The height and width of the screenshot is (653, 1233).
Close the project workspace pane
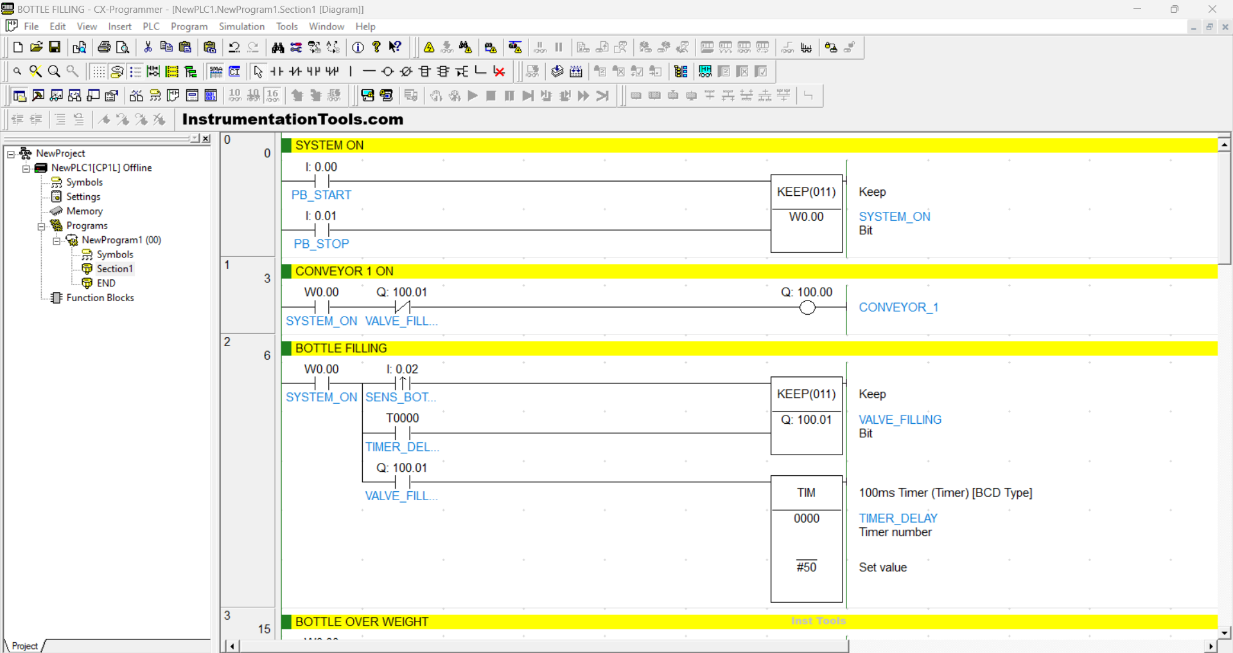pyautogui.click(x=205, y=139)
